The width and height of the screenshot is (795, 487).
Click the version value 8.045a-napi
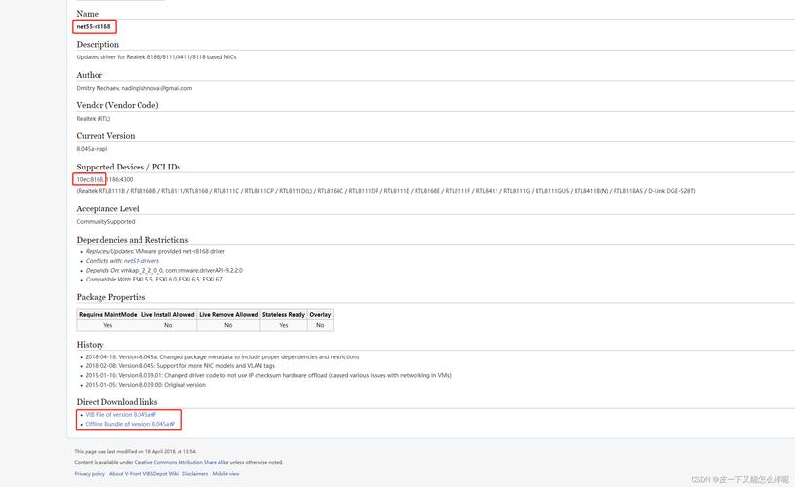coord(92,149)
